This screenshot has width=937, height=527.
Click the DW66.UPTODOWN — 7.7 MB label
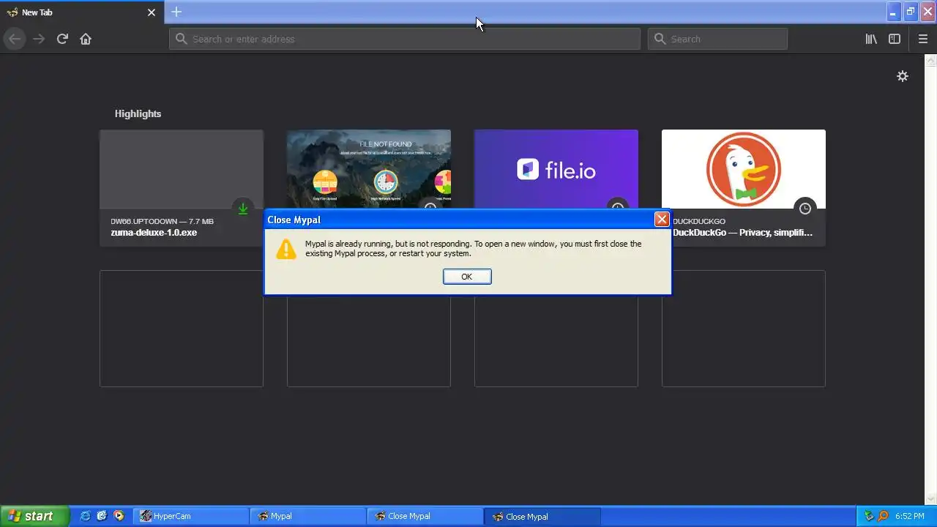coord(162,221)
